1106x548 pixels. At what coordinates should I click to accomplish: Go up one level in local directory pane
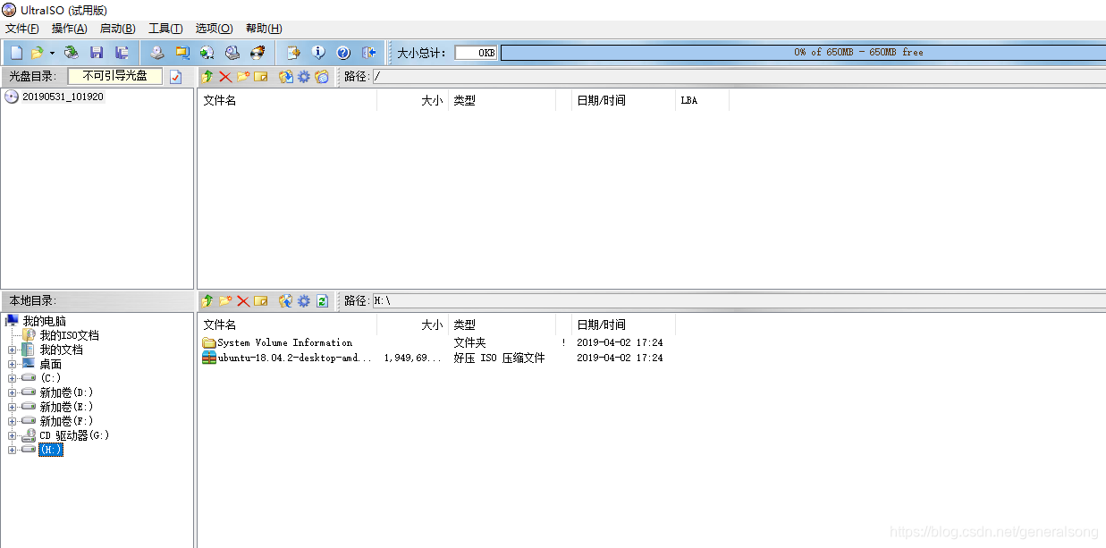click(207, 301)
